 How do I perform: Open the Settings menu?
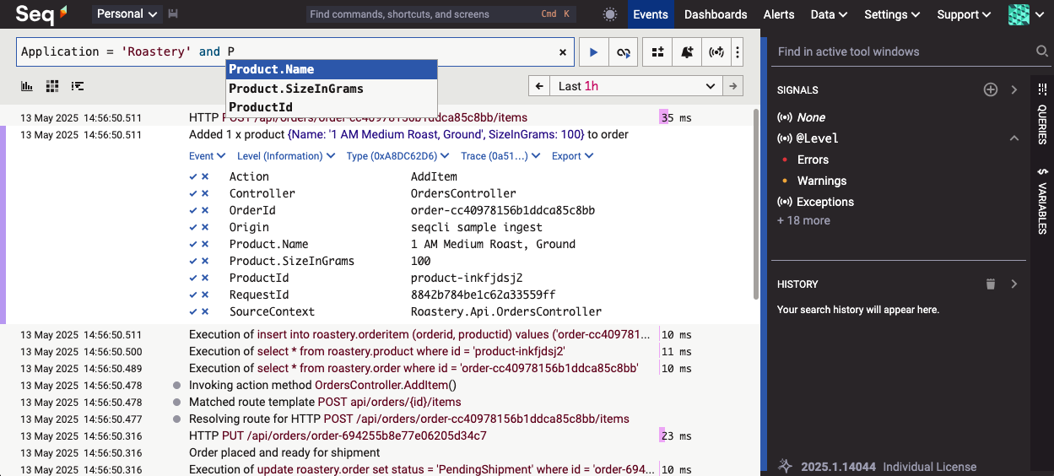(891, 14)
